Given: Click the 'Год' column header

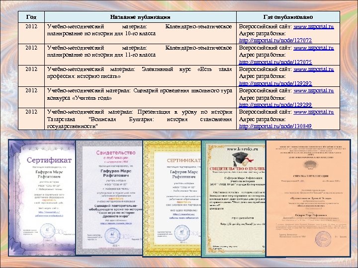Looking at the screenshot, I should coord(31,17).
